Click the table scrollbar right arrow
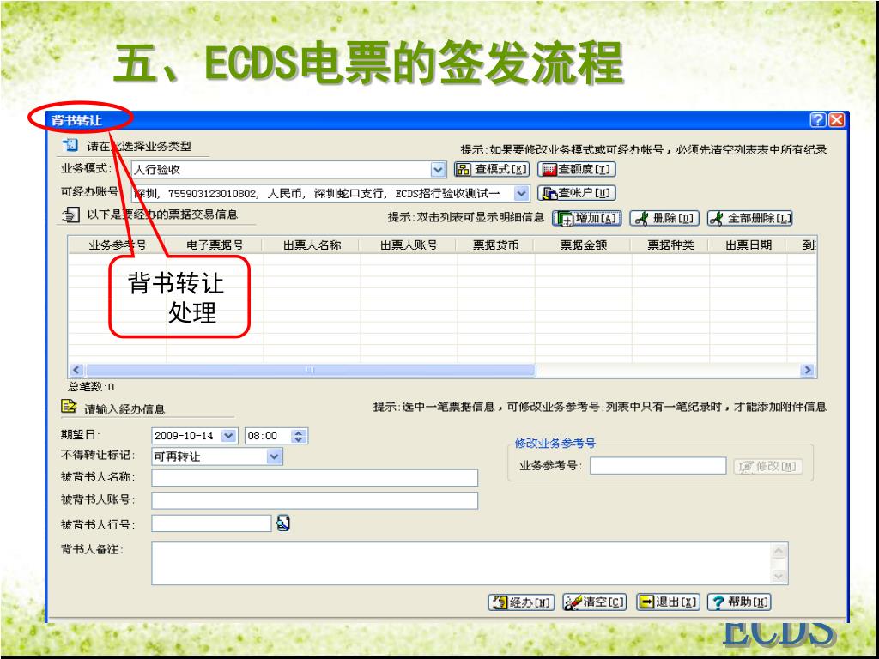 pyautogui.click(x=808, y=370)
